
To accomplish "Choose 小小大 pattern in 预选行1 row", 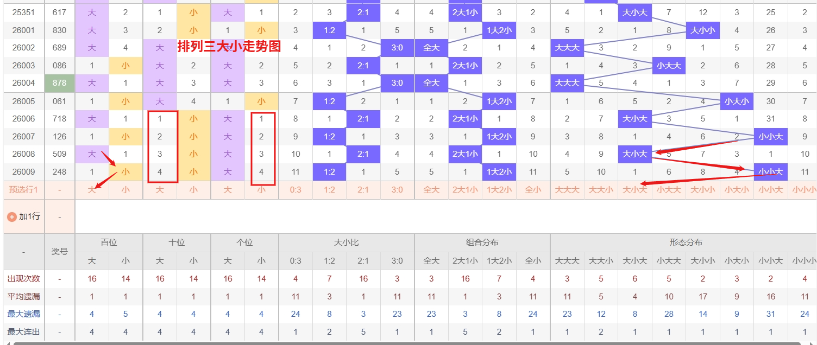I will click(771, 190).
